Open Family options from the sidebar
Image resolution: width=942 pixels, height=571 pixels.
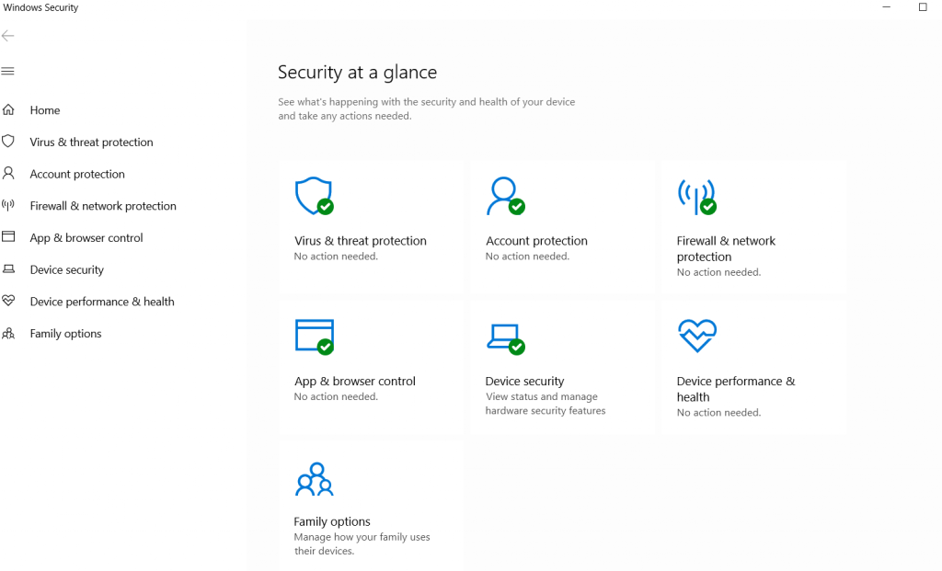(x=65, y=334)
